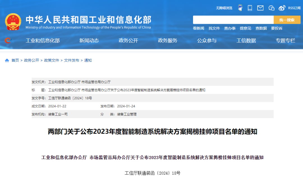Click the robot assistant icon

coord(240,7)
